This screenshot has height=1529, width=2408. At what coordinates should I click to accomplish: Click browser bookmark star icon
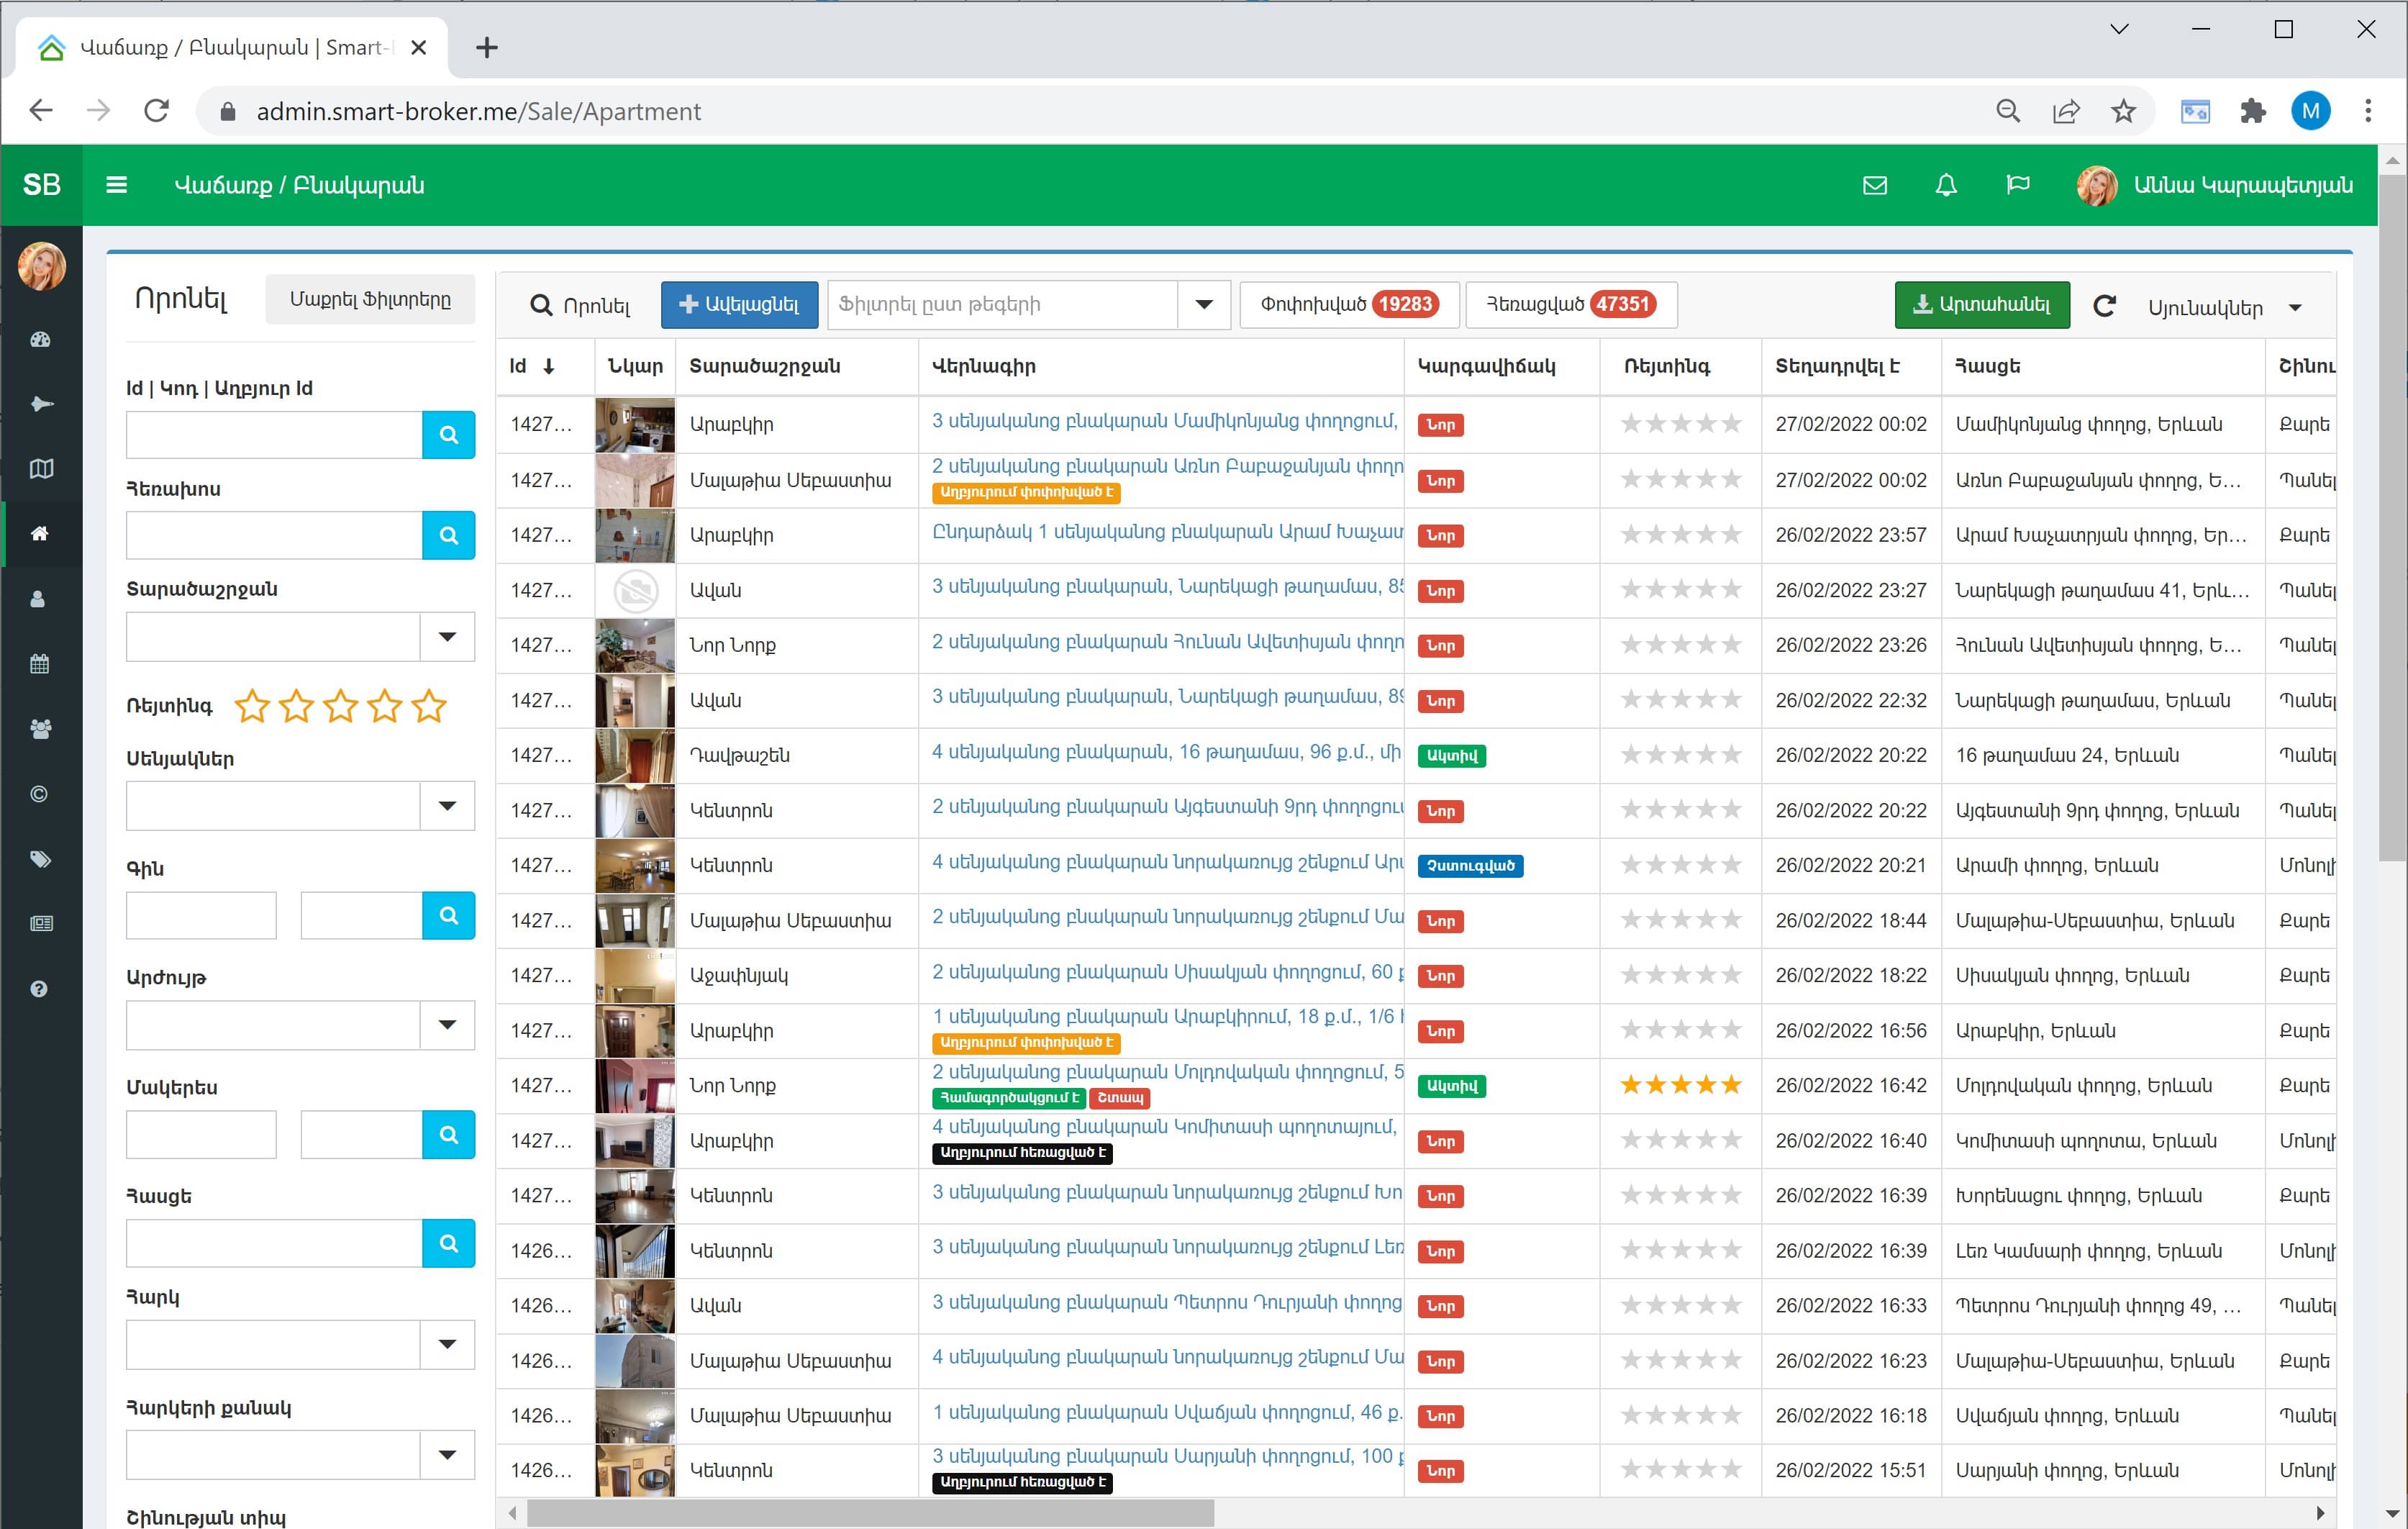point(2124,111)
